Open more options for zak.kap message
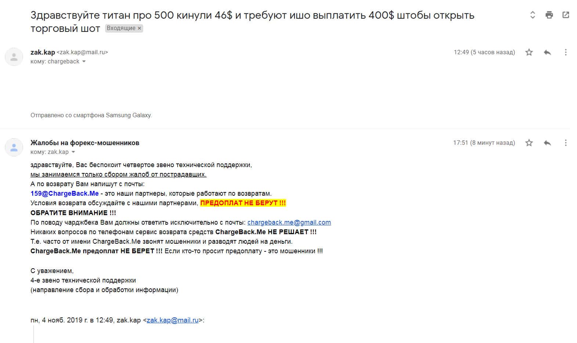The image size is (577, 343). click(566, 52)
